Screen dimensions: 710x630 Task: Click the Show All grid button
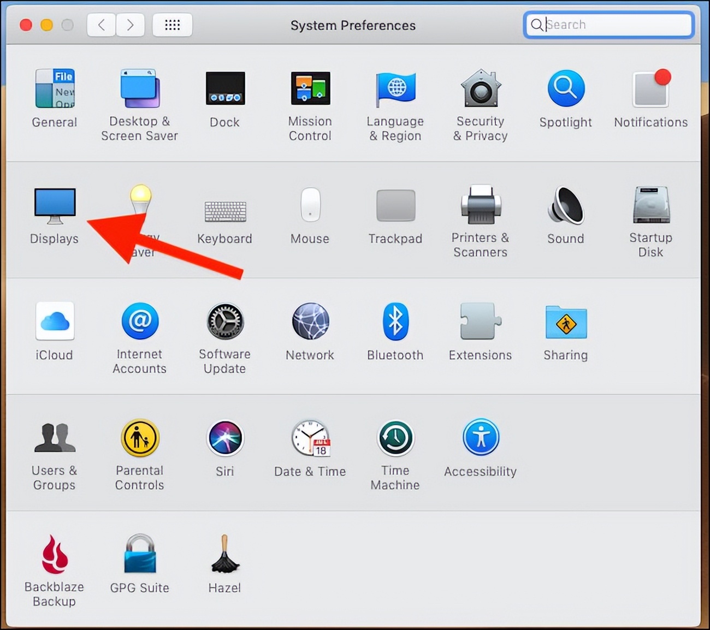tap(172, 25)
